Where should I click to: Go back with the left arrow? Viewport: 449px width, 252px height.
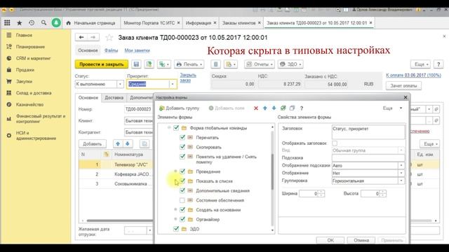click(x=81, y=37)
